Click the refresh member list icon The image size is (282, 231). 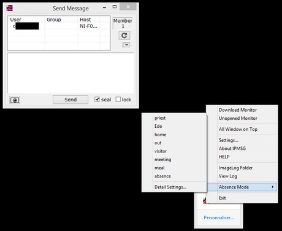(x=124, y=36)
